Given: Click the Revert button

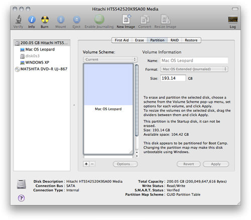Looking at the screenshot, I should tap(189, 164).
